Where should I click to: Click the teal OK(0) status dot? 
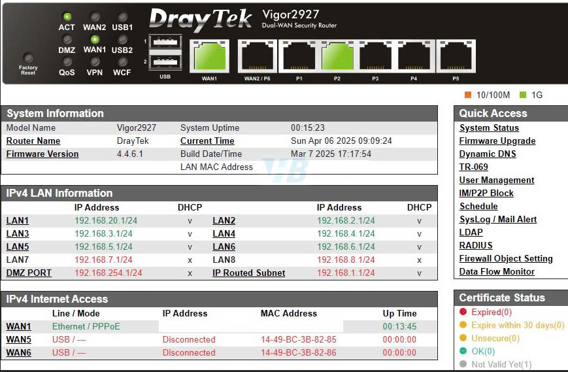coord(463,350)
